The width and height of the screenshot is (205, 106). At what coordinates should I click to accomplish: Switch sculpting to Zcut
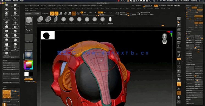[111, 13]
